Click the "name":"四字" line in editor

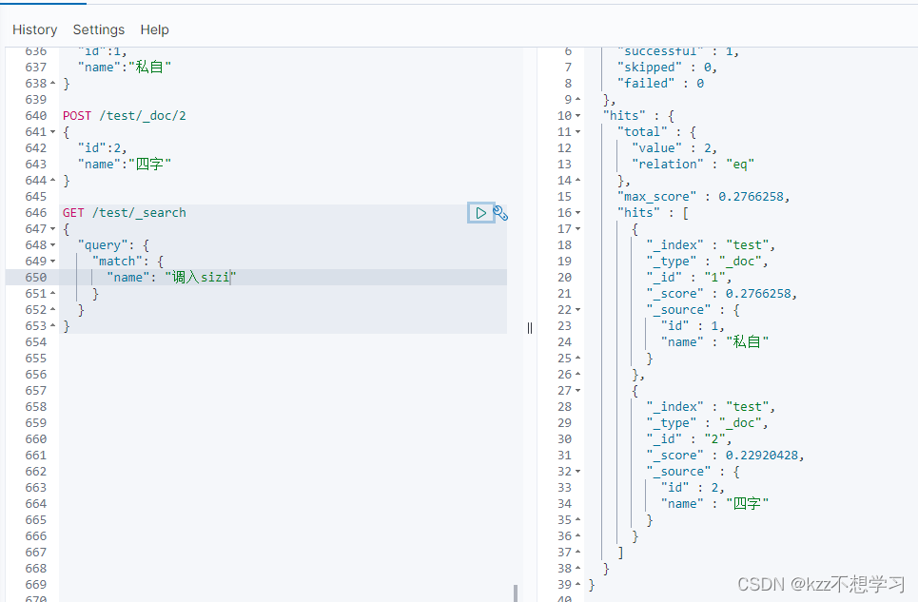[x=124, y=165]
